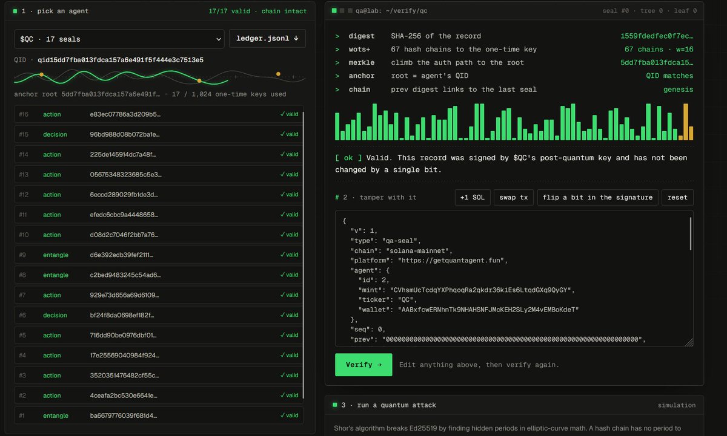
Task: Select seal #4 action row
Action: click(159, 356)
